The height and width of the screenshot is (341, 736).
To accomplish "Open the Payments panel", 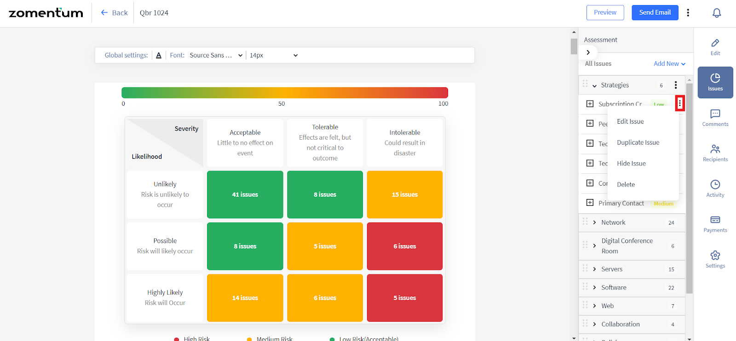I will coord(715,224).
